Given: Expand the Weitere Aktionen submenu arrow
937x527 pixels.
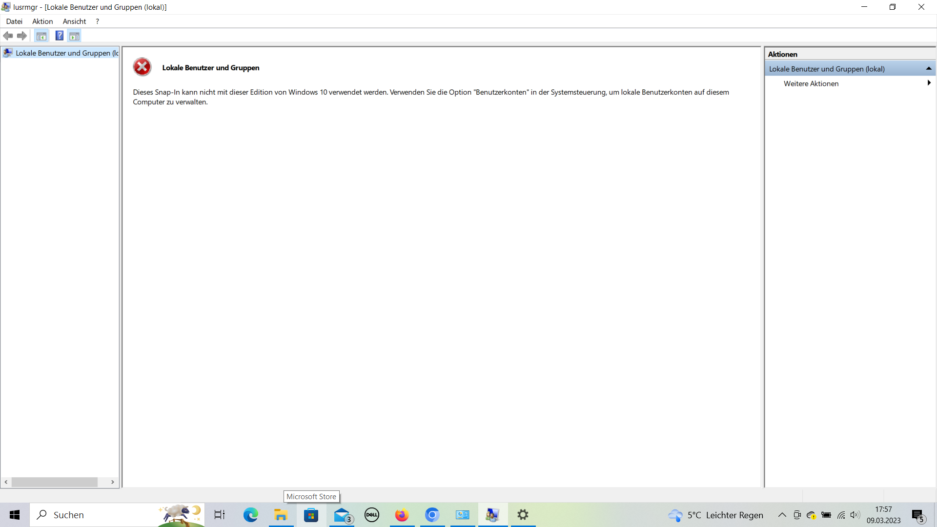Looking at the screenshot, I should 929,83.
